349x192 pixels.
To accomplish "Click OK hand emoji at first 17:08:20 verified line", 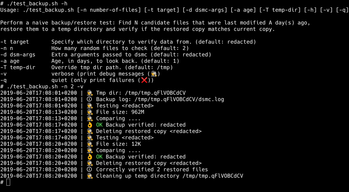I will coord(90,157).
